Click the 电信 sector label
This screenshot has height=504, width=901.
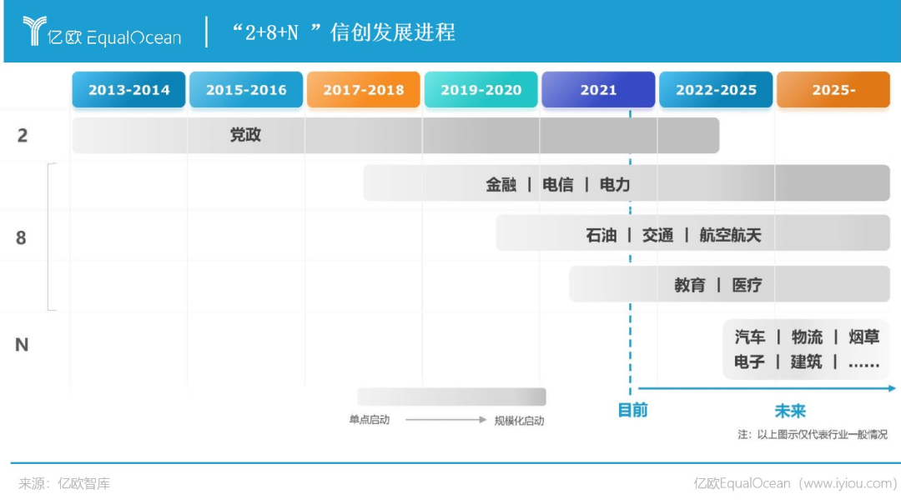coord(558,185)
